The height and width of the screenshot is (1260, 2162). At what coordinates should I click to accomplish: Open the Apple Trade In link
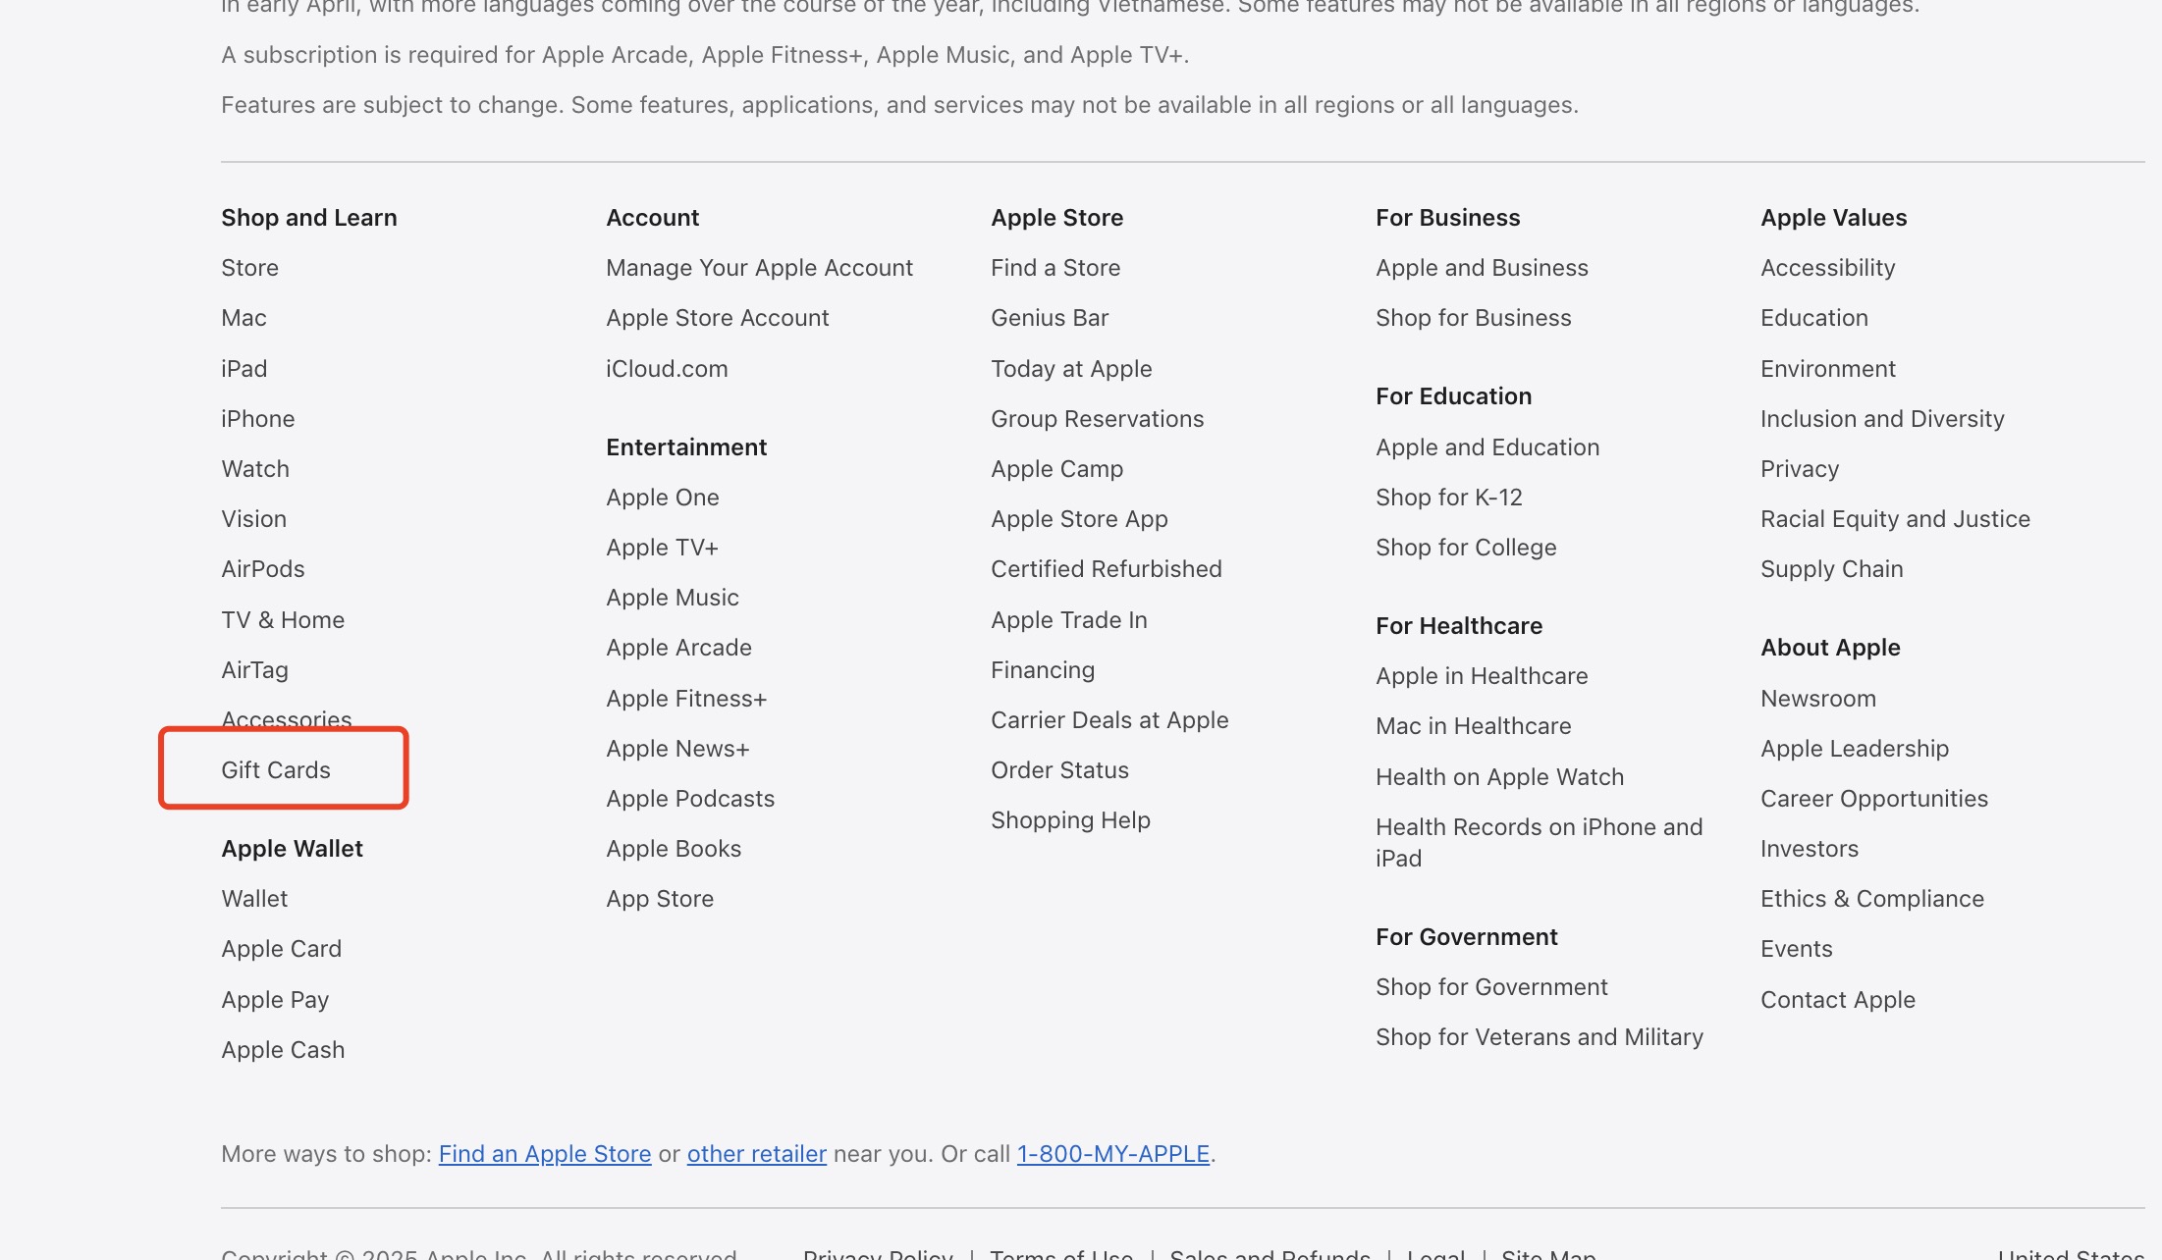tap(1068, 619)
